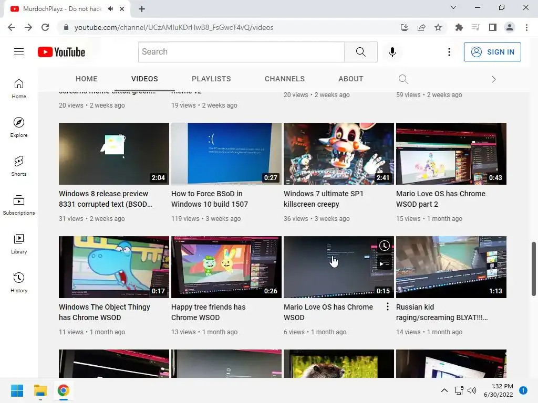Screen dimensions: 538x403
Task: Open Windows 7 ultimate SP1 killscreen title
Action: tap(324, 199)
